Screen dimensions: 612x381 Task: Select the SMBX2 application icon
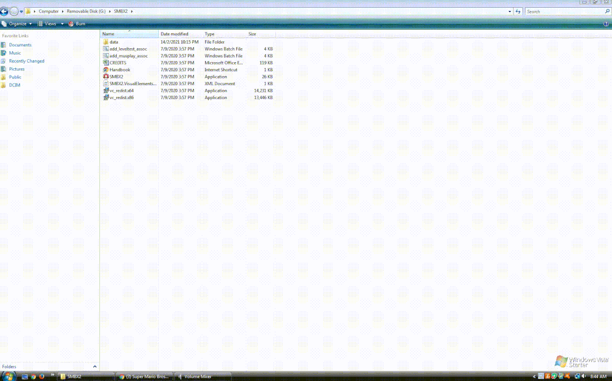pyautogui.click(x=106, y=76)
